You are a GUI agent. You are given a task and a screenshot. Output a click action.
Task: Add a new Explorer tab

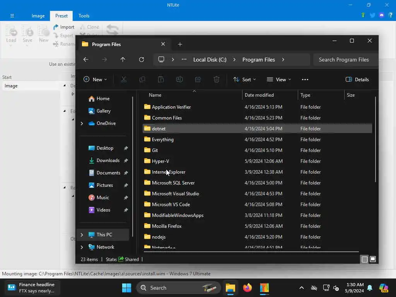(180, 44)
